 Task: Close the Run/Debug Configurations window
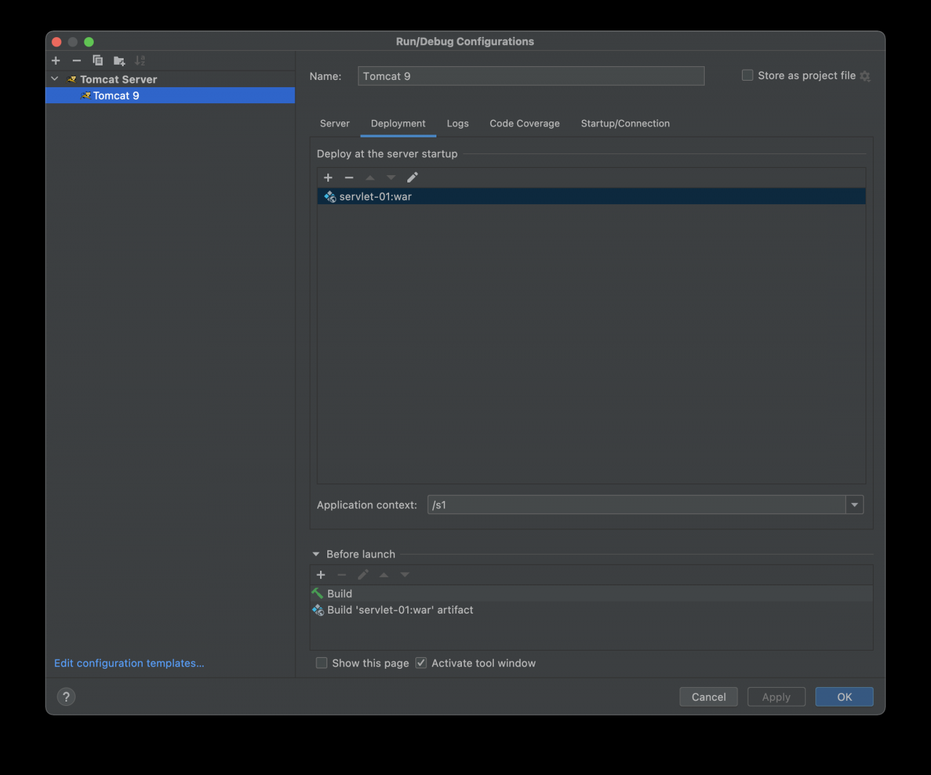[57, 41]
